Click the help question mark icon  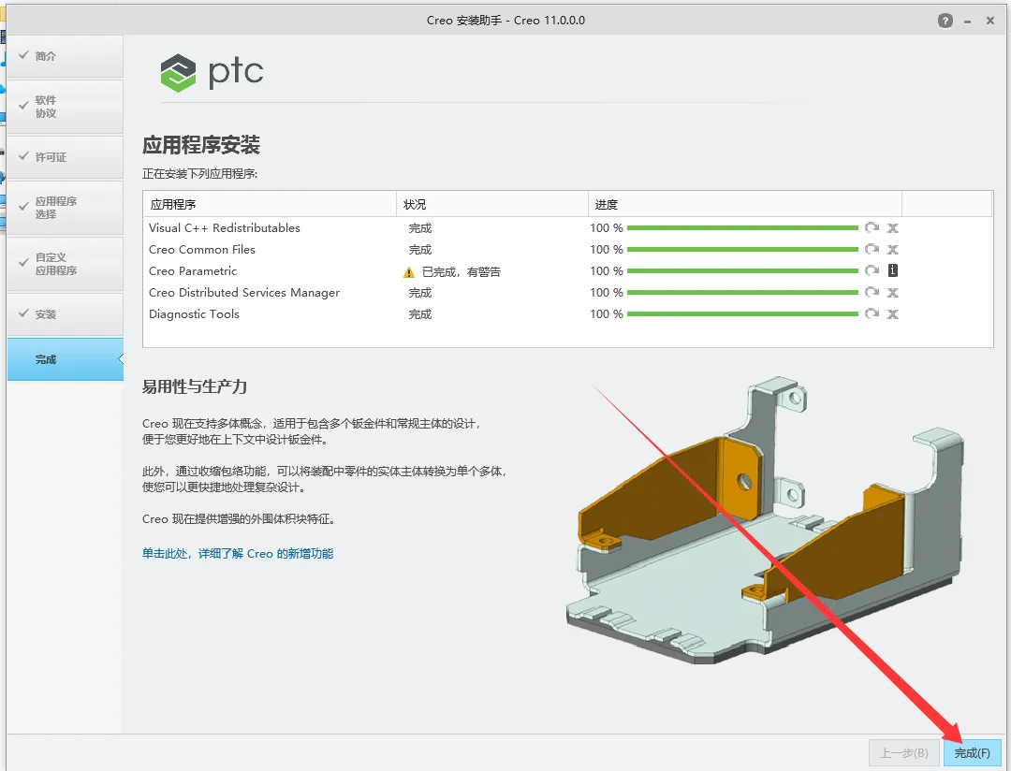pos(945,21)
